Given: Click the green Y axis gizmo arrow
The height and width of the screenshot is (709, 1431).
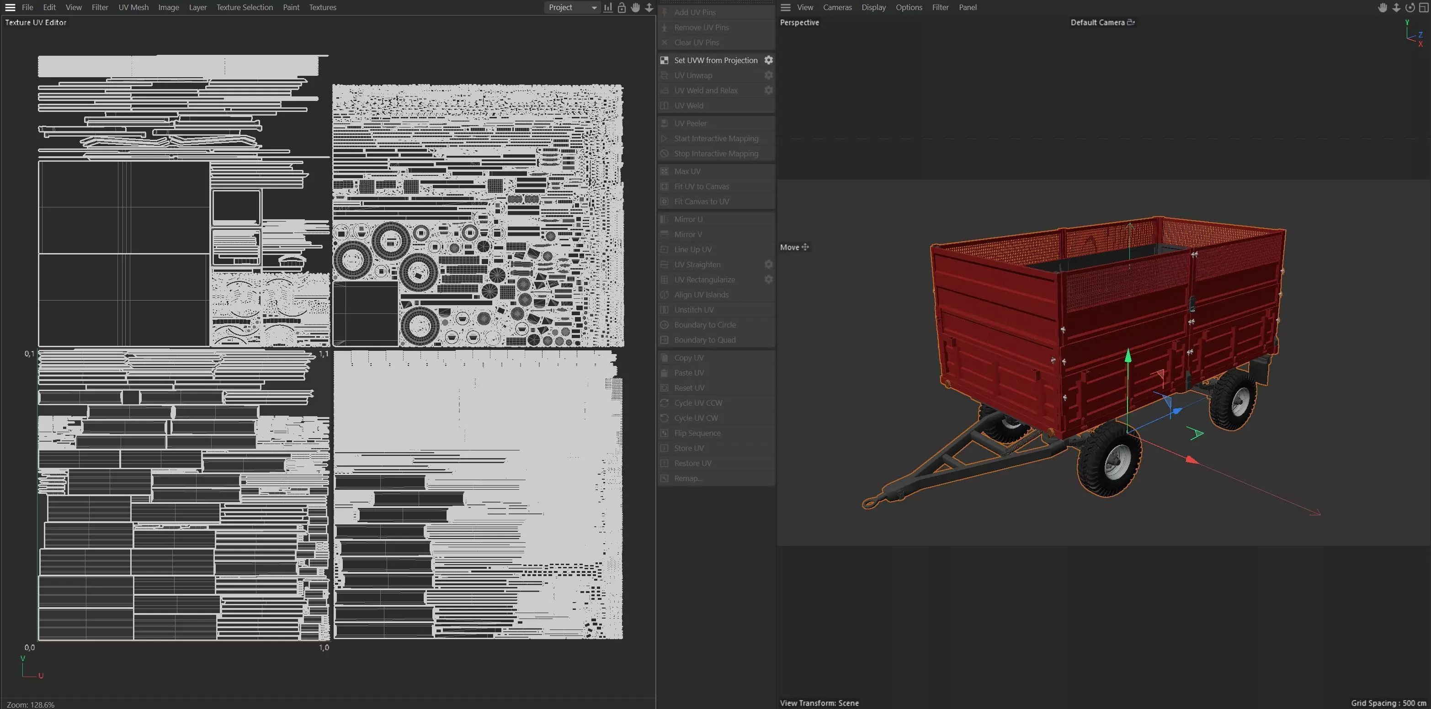Looking at the screenshot, I should [x=1128, y=356].
